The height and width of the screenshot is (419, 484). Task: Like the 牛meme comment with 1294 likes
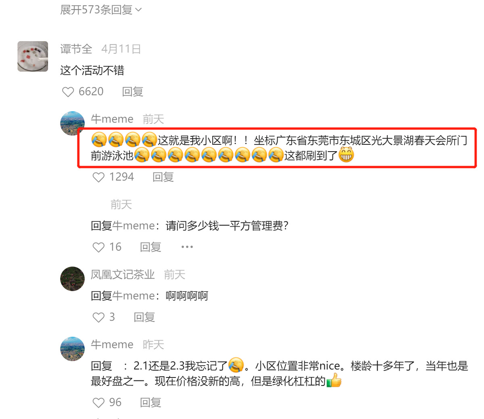coord(98,177)
